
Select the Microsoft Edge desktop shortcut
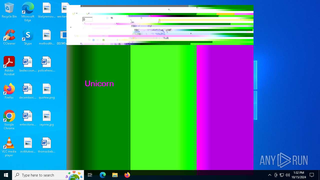(28, 12)
